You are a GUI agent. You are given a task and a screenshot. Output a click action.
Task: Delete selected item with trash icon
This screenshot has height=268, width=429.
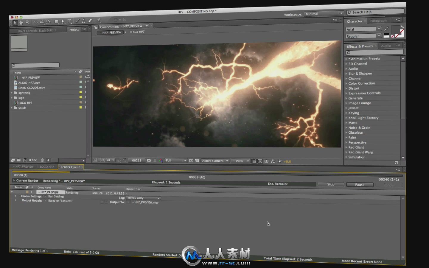(x=42, y=160)
